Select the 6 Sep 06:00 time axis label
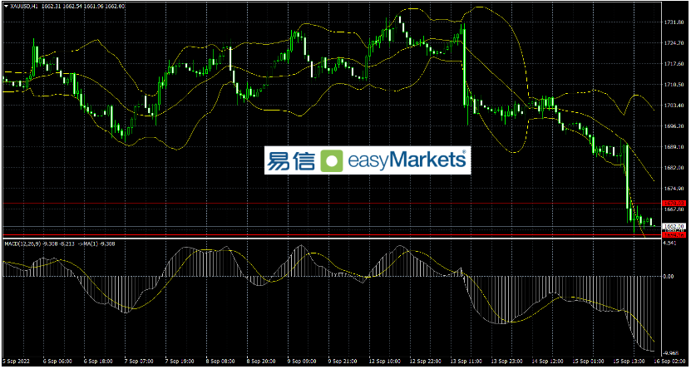 [x=57, y=361]
